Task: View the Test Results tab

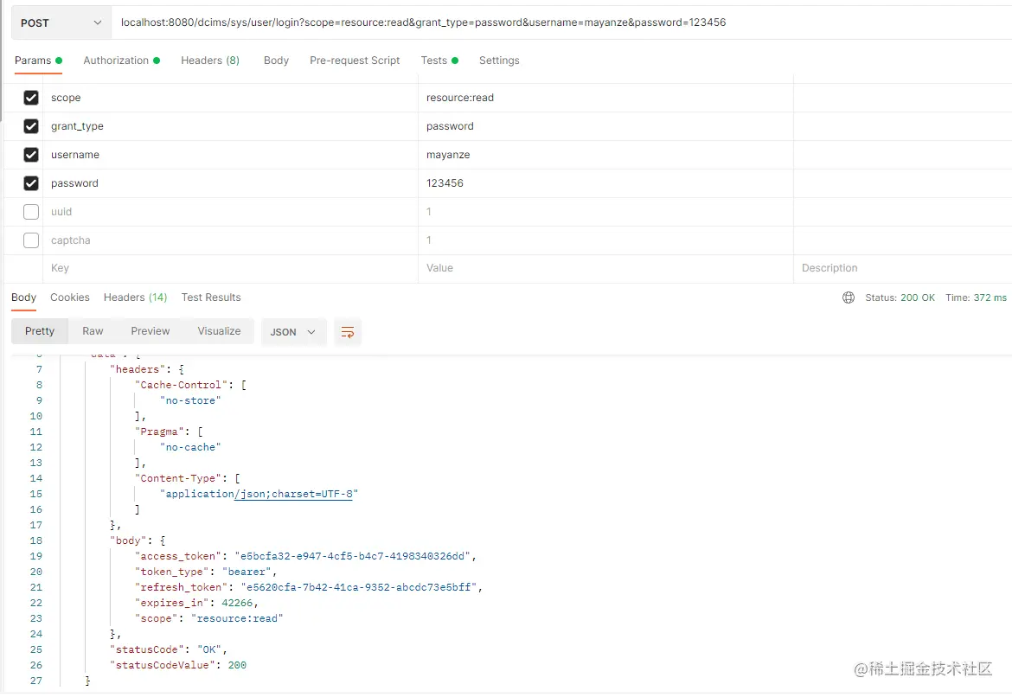Action: tap(211, 297)
